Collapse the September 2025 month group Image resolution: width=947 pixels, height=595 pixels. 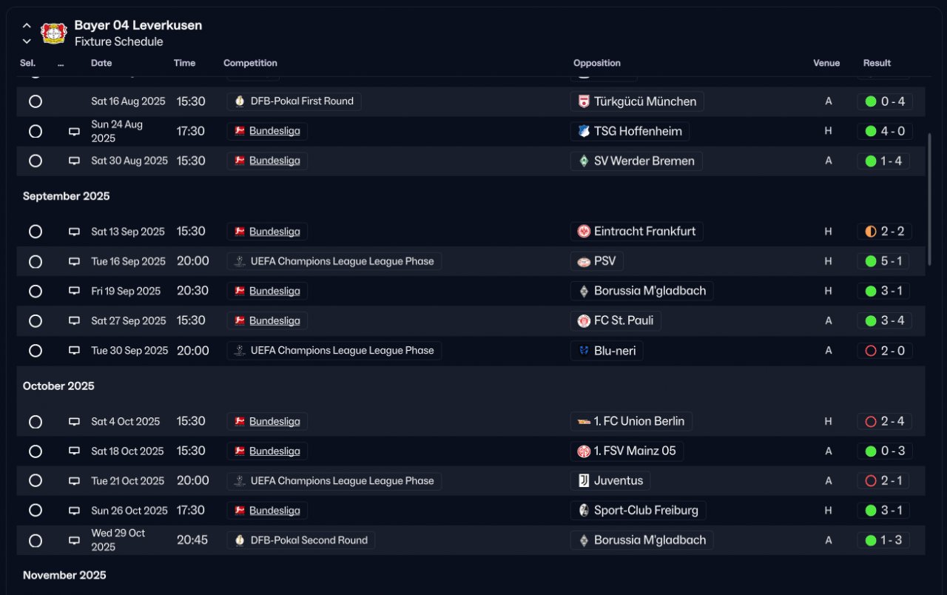66,196
